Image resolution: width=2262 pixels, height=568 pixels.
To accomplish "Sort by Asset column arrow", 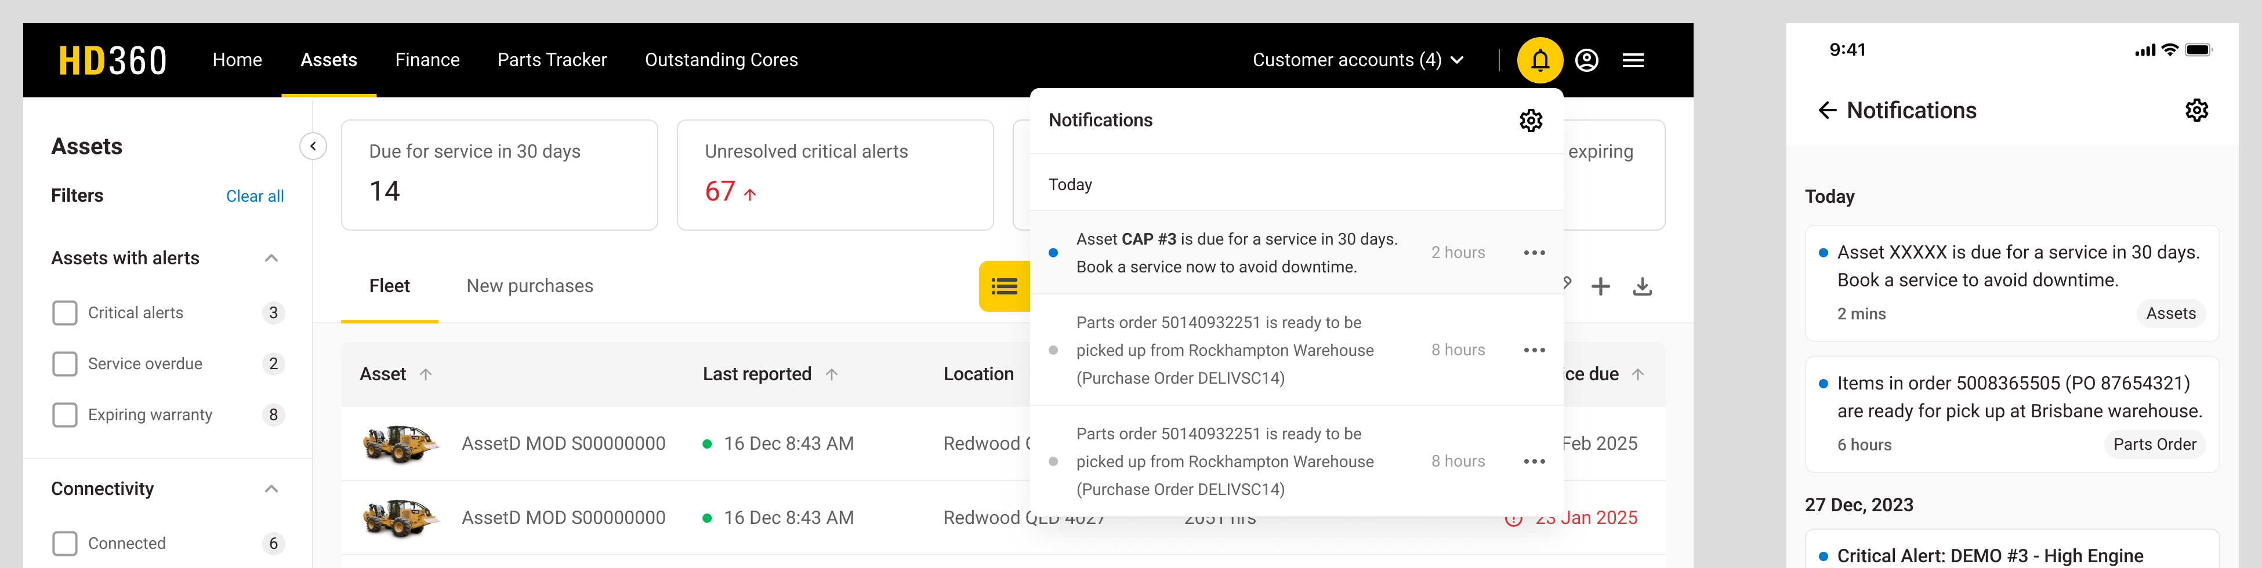I will 426,375.
